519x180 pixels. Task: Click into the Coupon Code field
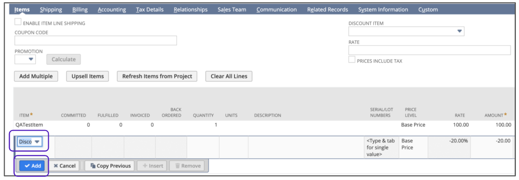[96, 41]
